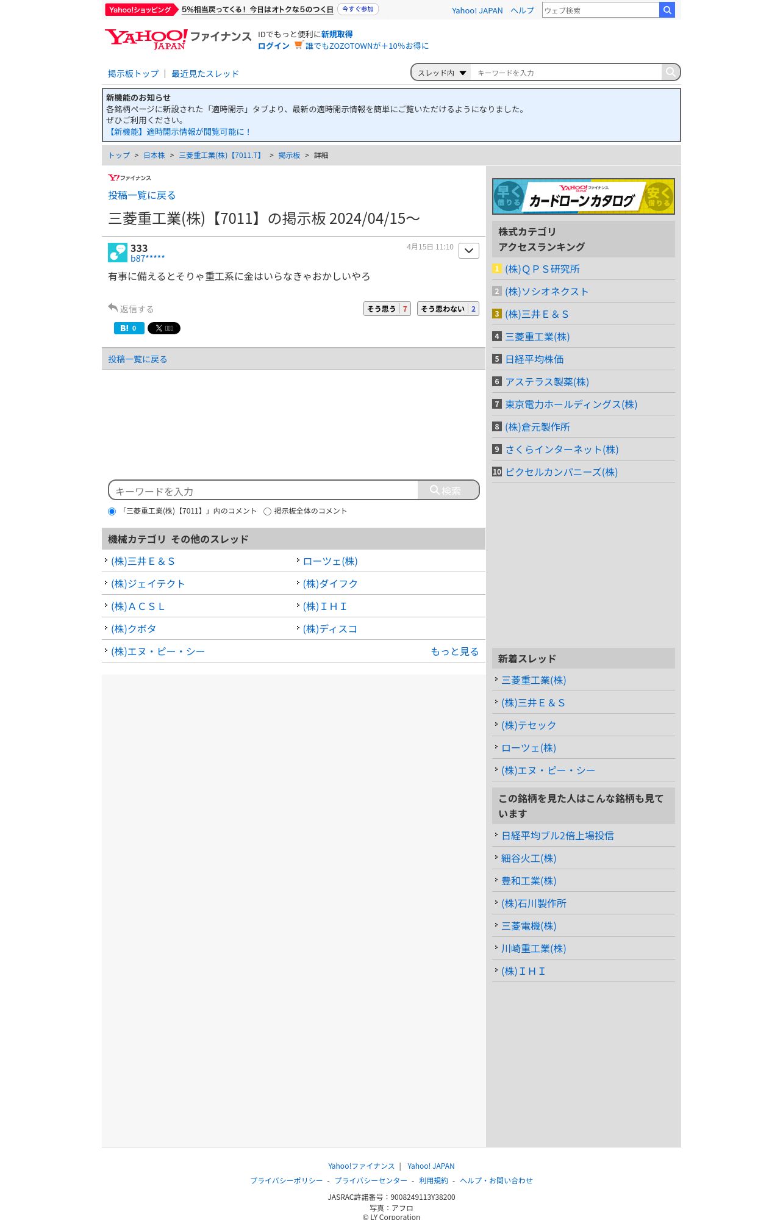This screenshot has height=1220, width=783.
Task: Open 細谷火工(株) link
Action: coord(529,858)
